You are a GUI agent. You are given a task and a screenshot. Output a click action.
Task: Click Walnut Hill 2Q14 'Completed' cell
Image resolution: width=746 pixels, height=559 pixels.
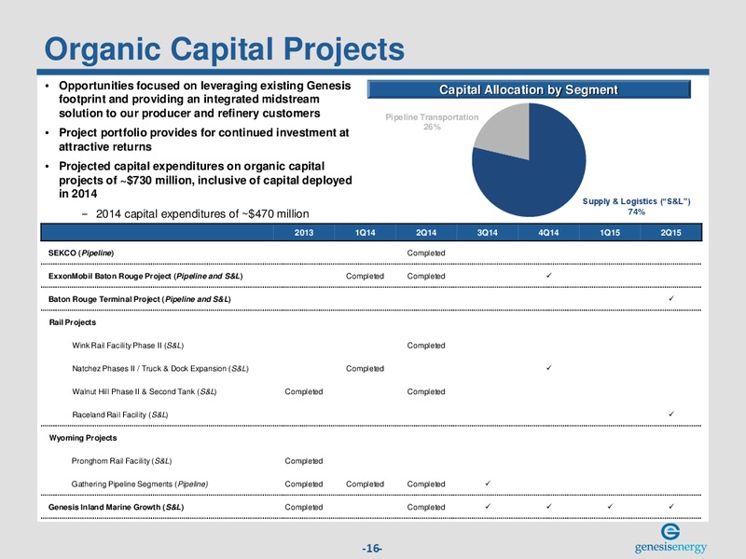point(426,391)
